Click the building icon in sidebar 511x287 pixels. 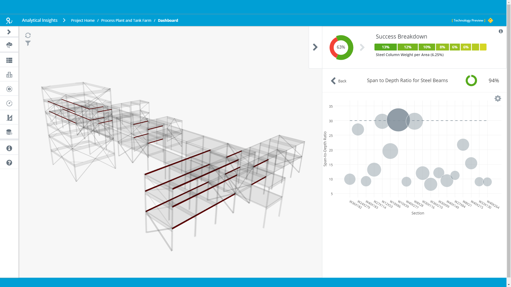coord(9,75)
